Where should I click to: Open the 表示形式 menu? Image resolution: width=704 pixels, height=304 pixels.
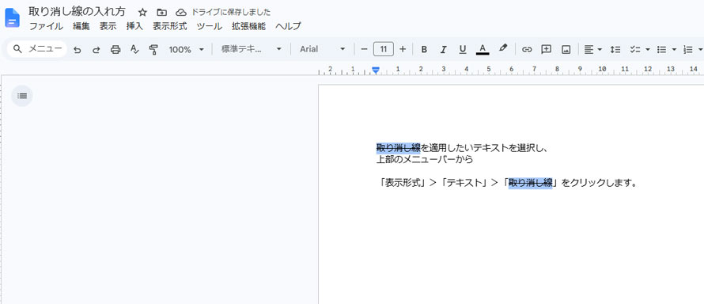coord(170,26)
